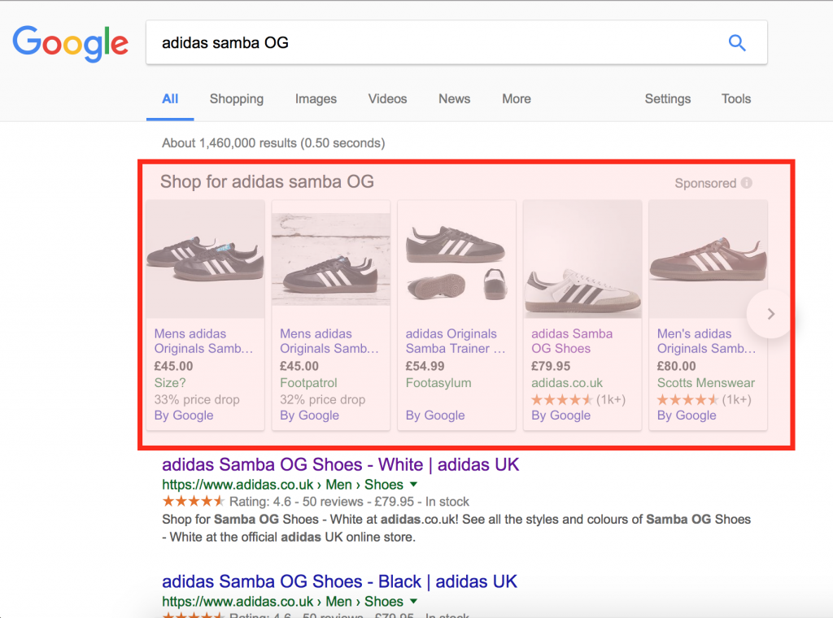
Task: Click By Google under Size? listing
Action: pos(184,416)
